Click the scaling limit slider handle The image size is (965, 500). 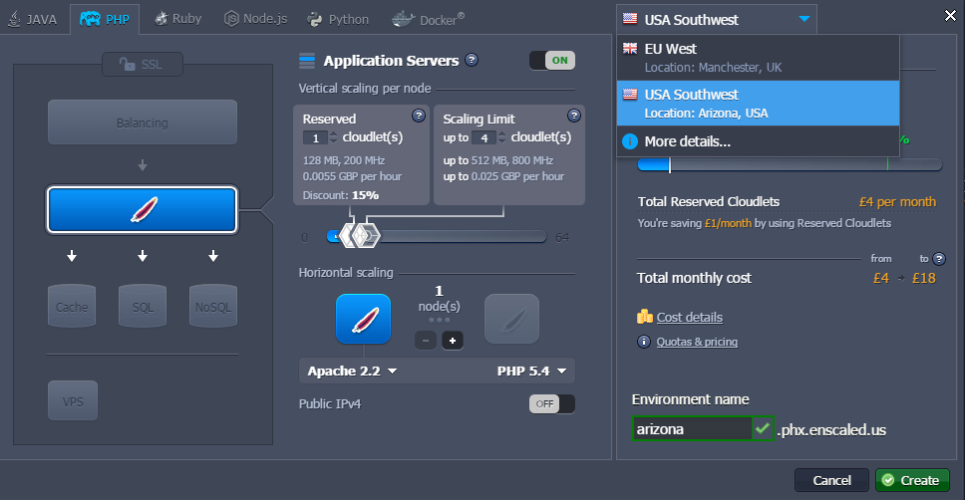(367, 236)
